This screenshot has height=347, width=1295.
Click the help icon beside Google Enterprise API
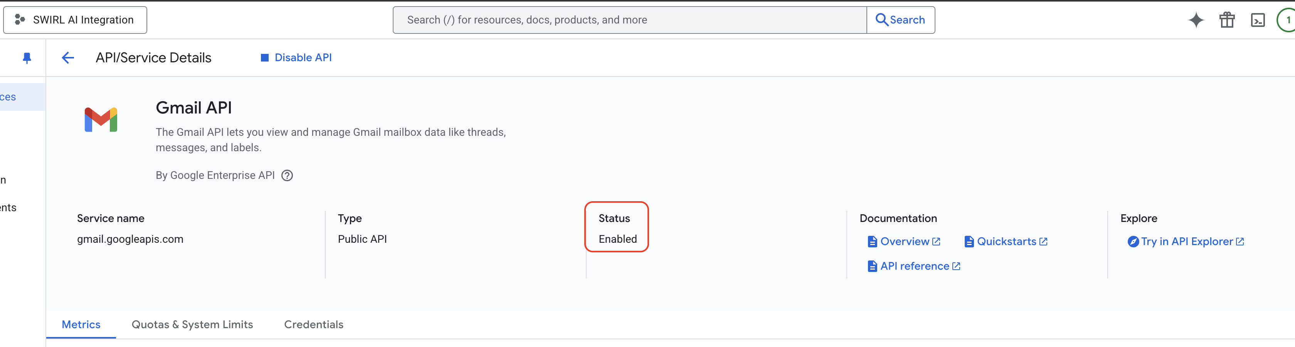pyautogui.click(x=287, y=175)
